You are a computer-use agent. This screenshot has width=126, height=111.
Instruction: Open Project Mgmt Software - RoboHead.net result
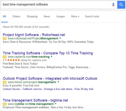point(34,35)
